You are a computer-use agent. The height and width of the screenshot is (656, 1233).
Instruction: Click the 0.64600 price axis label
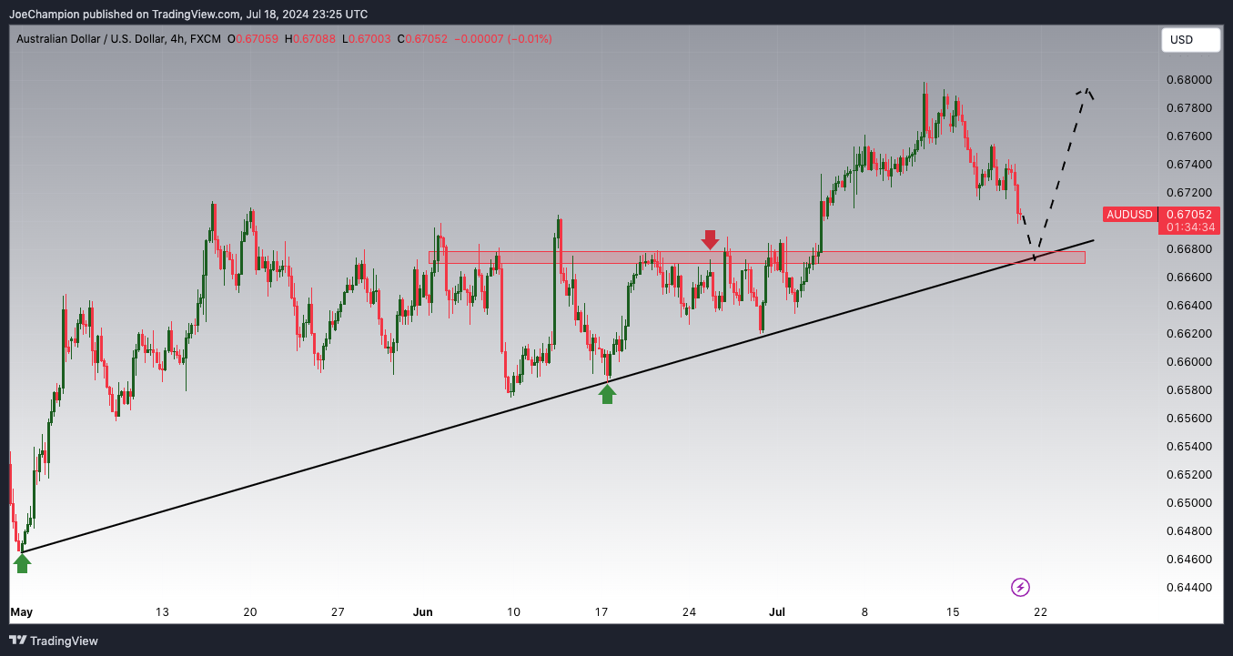pos(1188,560)
